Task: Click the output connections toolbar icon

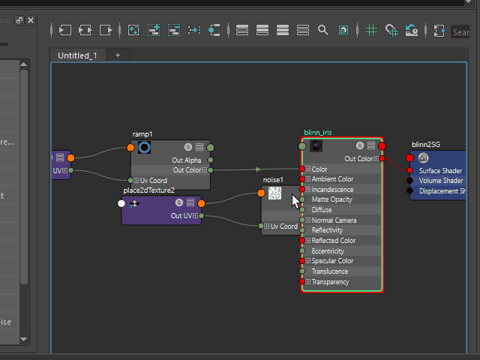Action: click(106, 31)
